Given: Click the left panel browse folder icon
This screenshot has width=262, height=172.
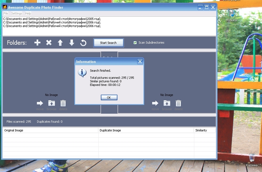Looking at the screenshot, I should (x=51, y=103).
